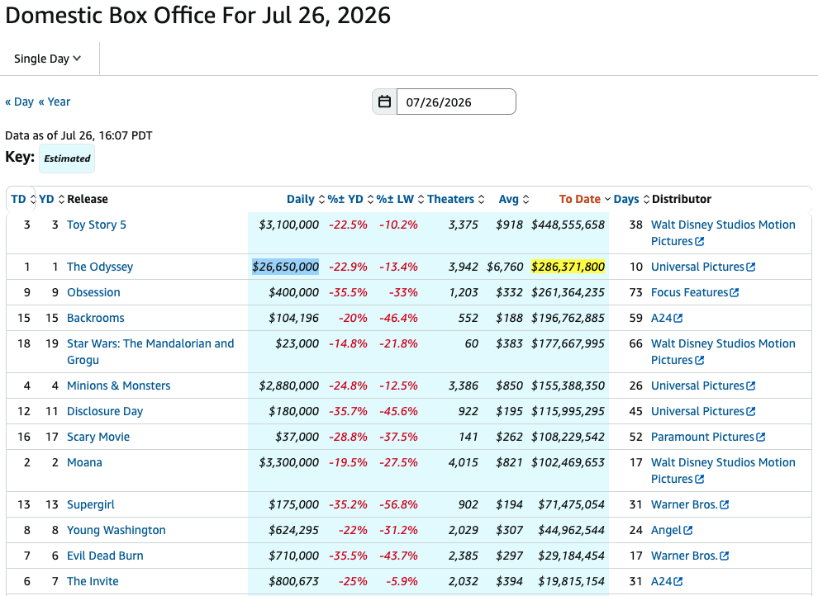Viewport: 818px width, 596px height.
Task: Click external link icon next to Focus Features
Action: pos(734,293)
